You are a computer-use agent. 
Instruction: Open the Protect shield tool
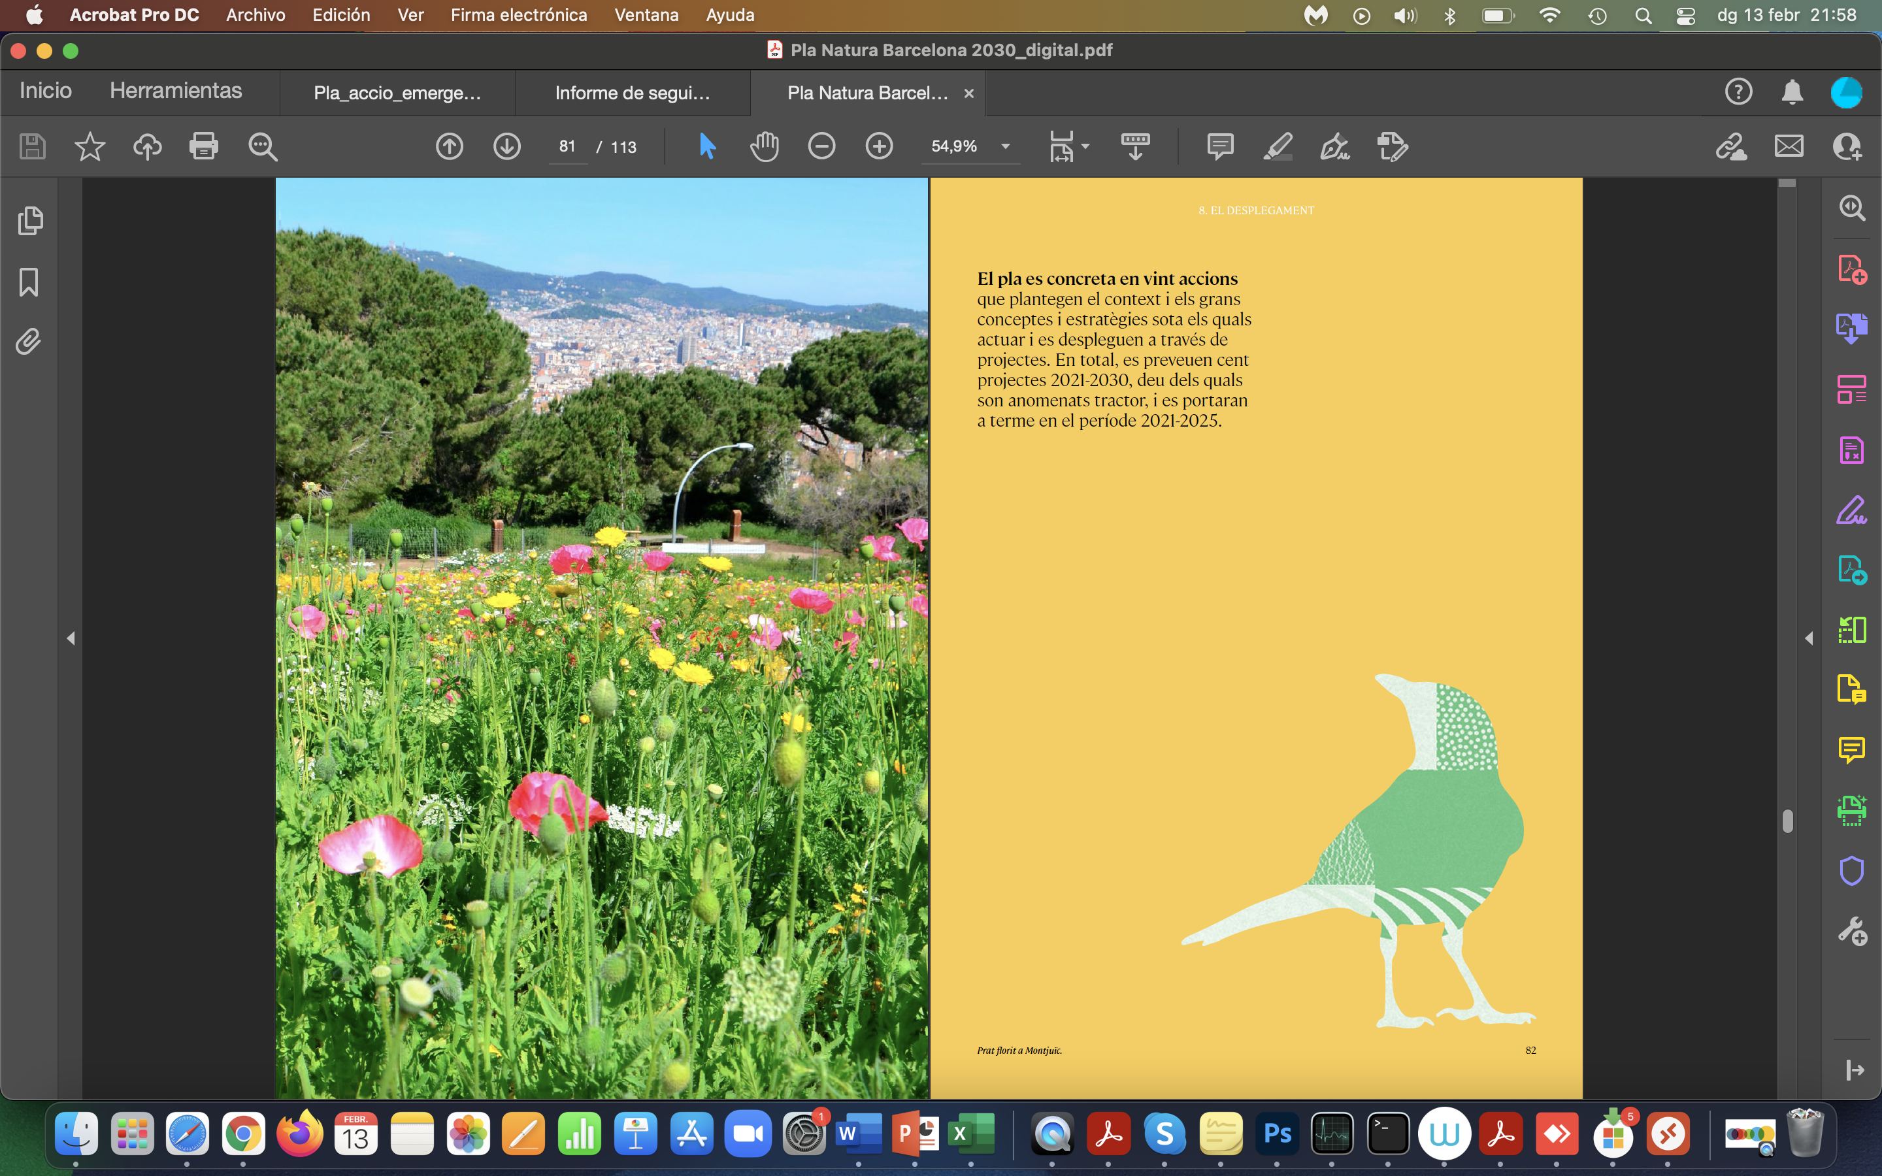1851,871
